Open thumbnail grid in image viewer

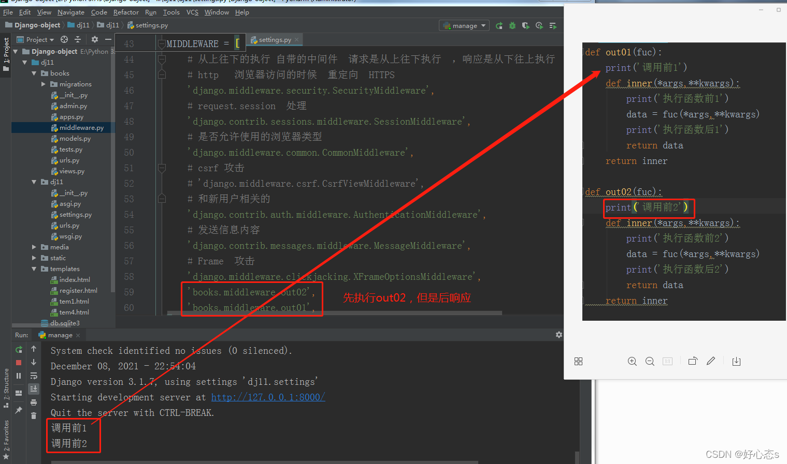[x=578, y=361]
